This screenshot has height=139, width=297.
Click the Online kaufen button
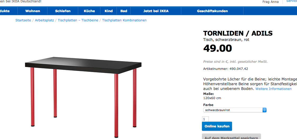coord(217,126)
